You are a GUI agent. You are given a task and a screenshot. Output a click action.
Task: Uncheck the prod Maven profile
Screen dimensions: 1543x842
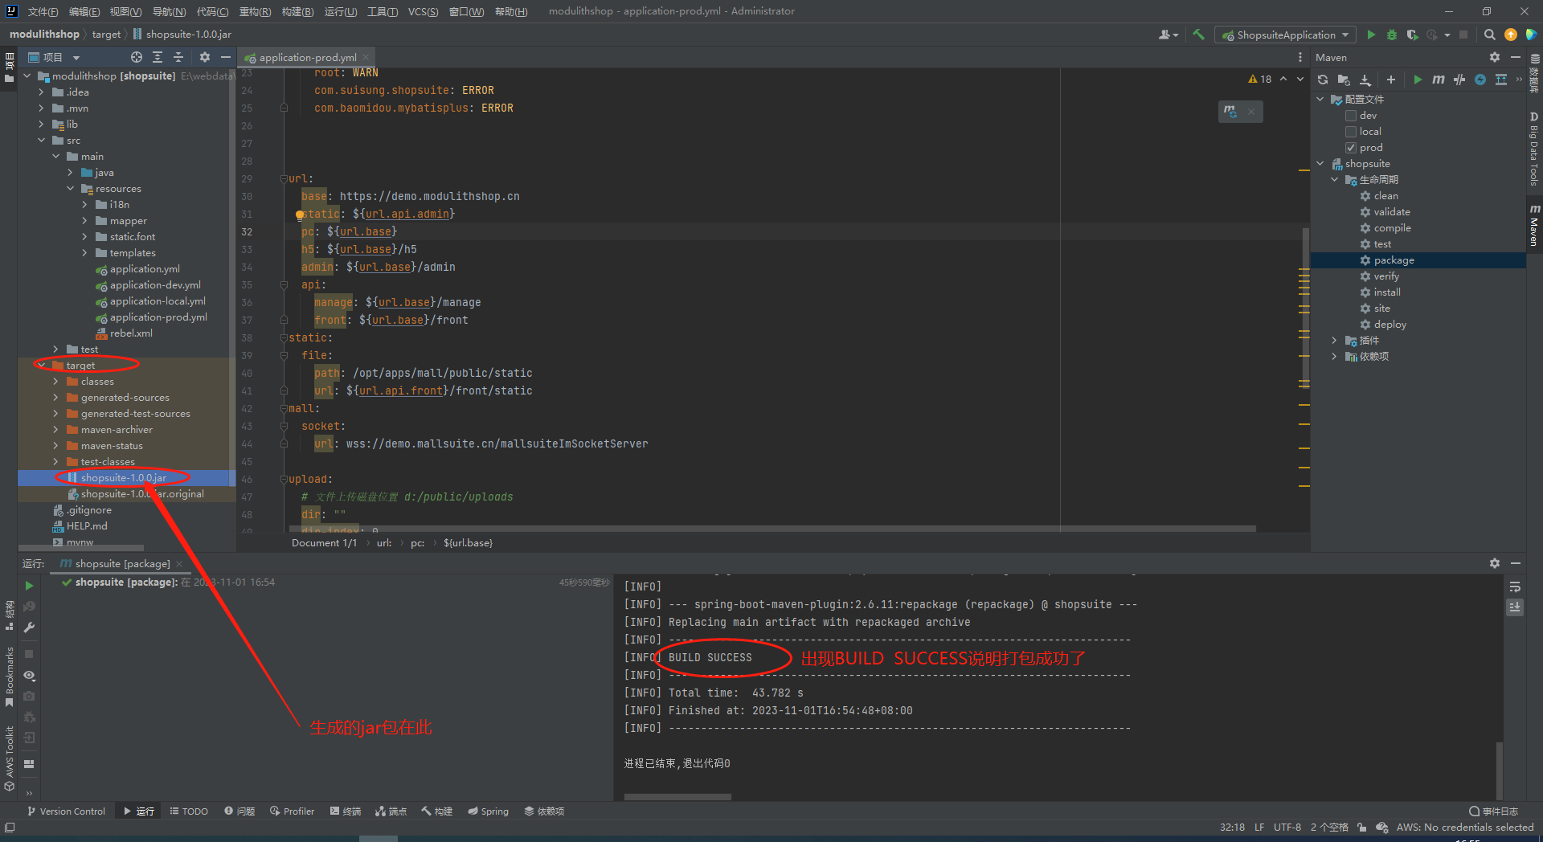(x=1351, y=148)
